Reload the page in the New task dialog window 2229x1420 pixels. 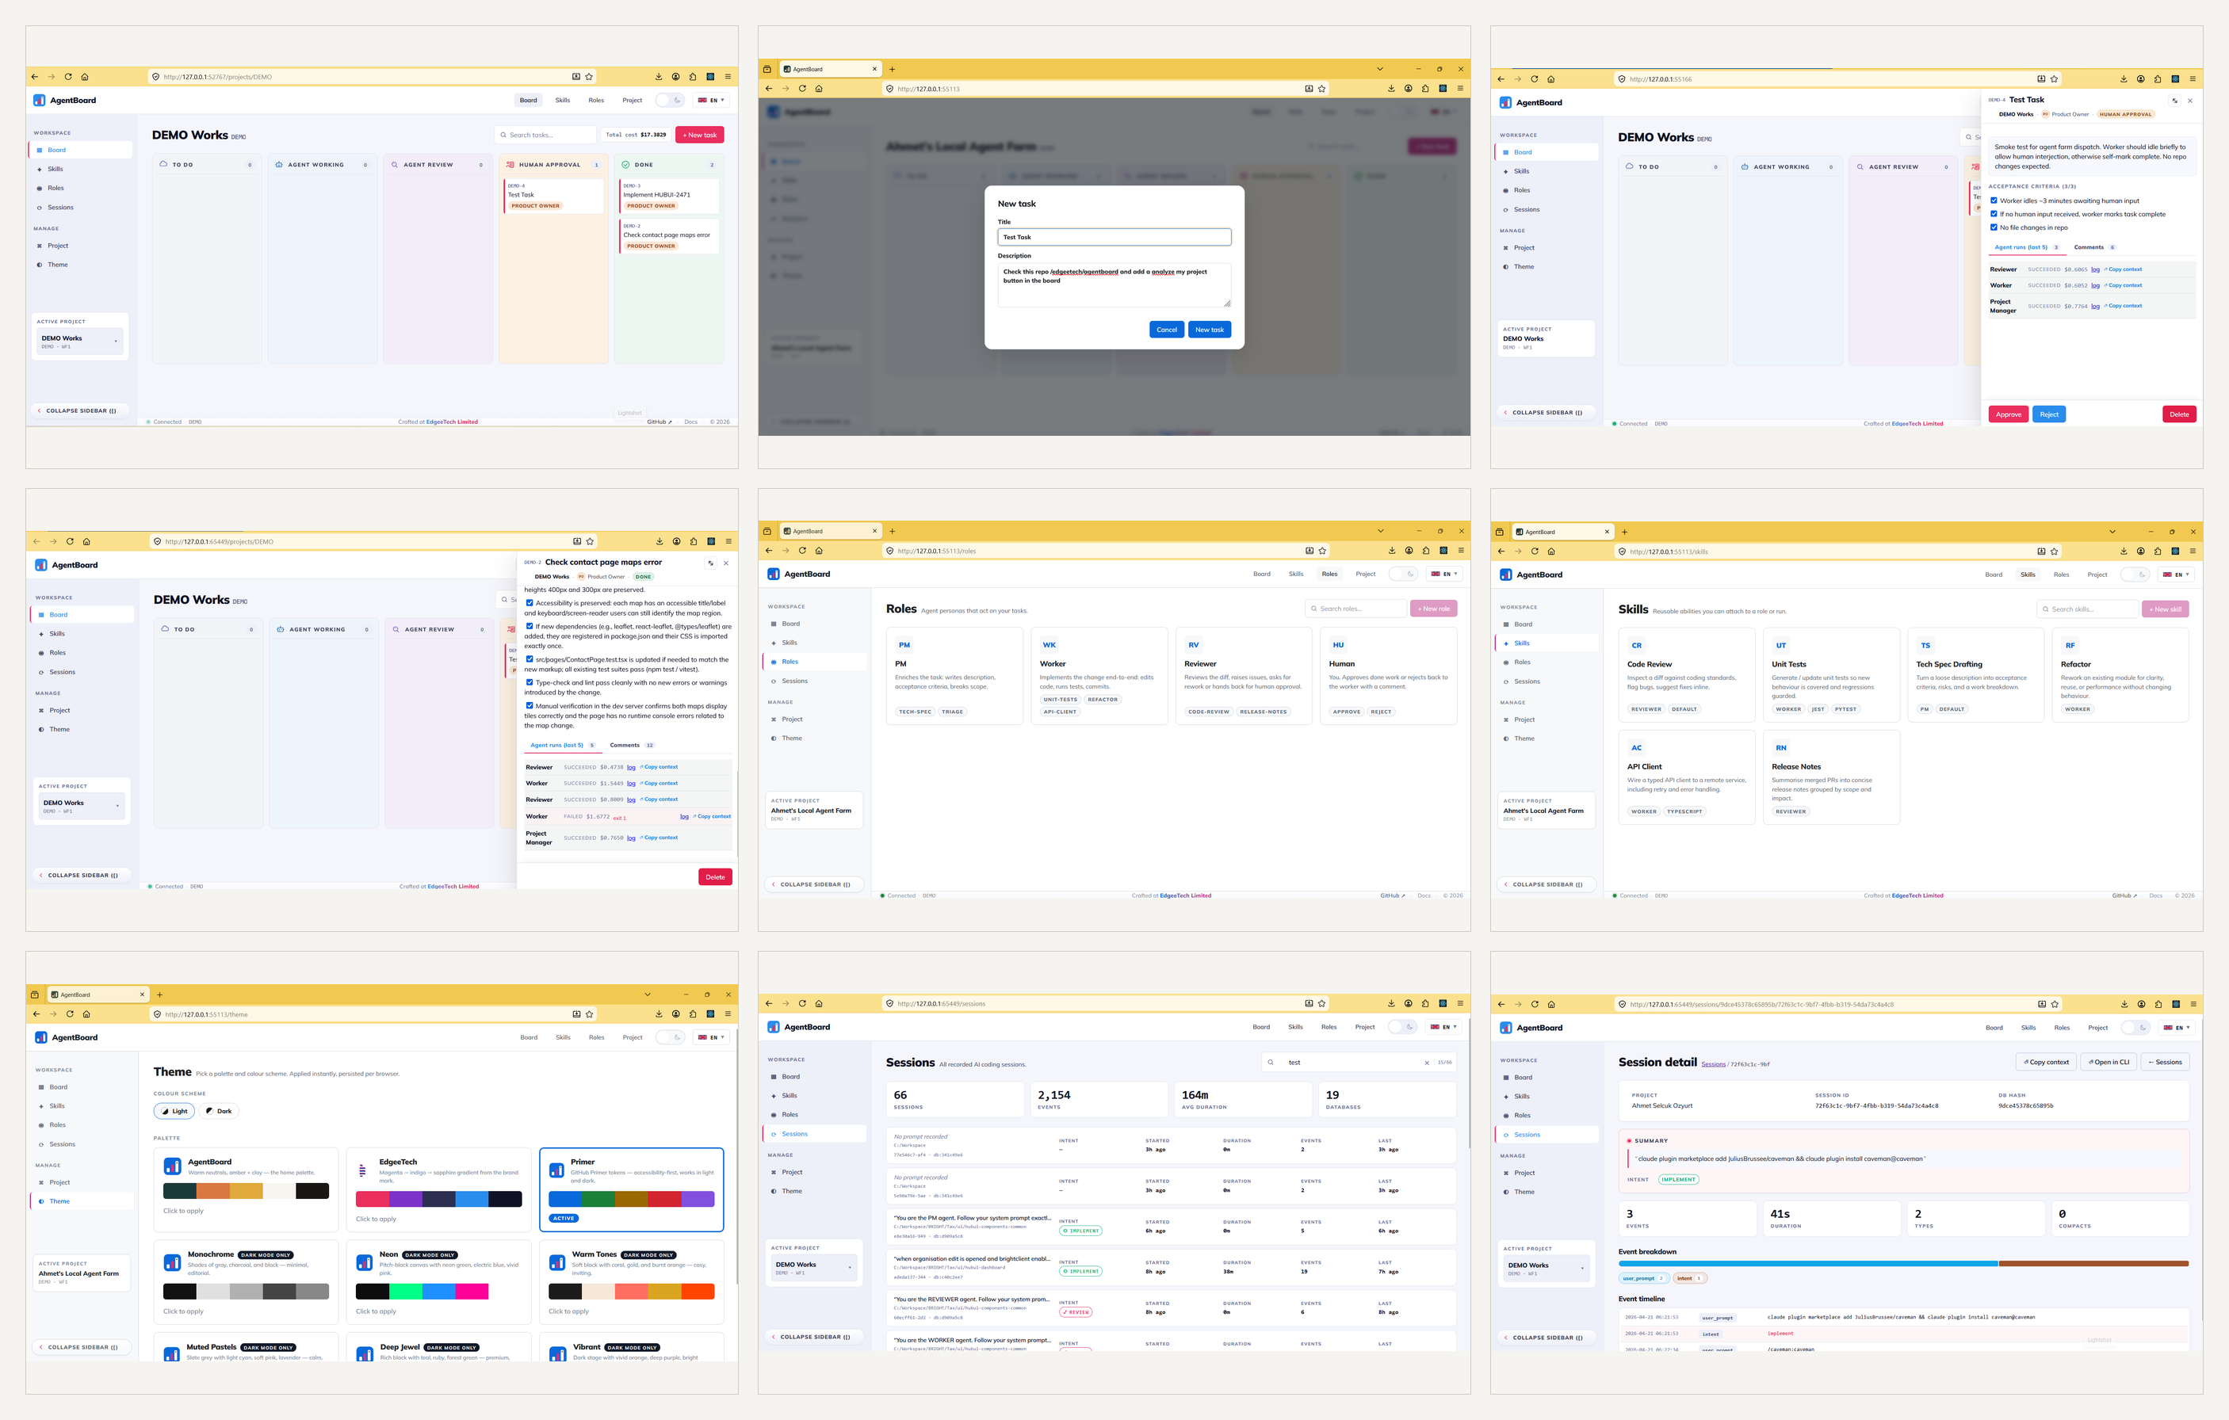[x=801, y=89]
